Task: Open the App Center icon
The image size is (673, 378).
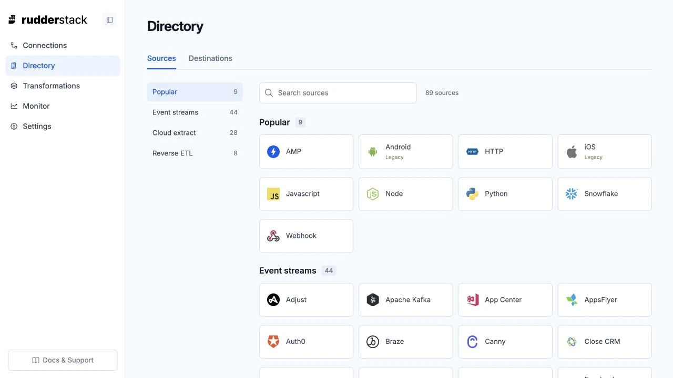Action: pos(472,300)
